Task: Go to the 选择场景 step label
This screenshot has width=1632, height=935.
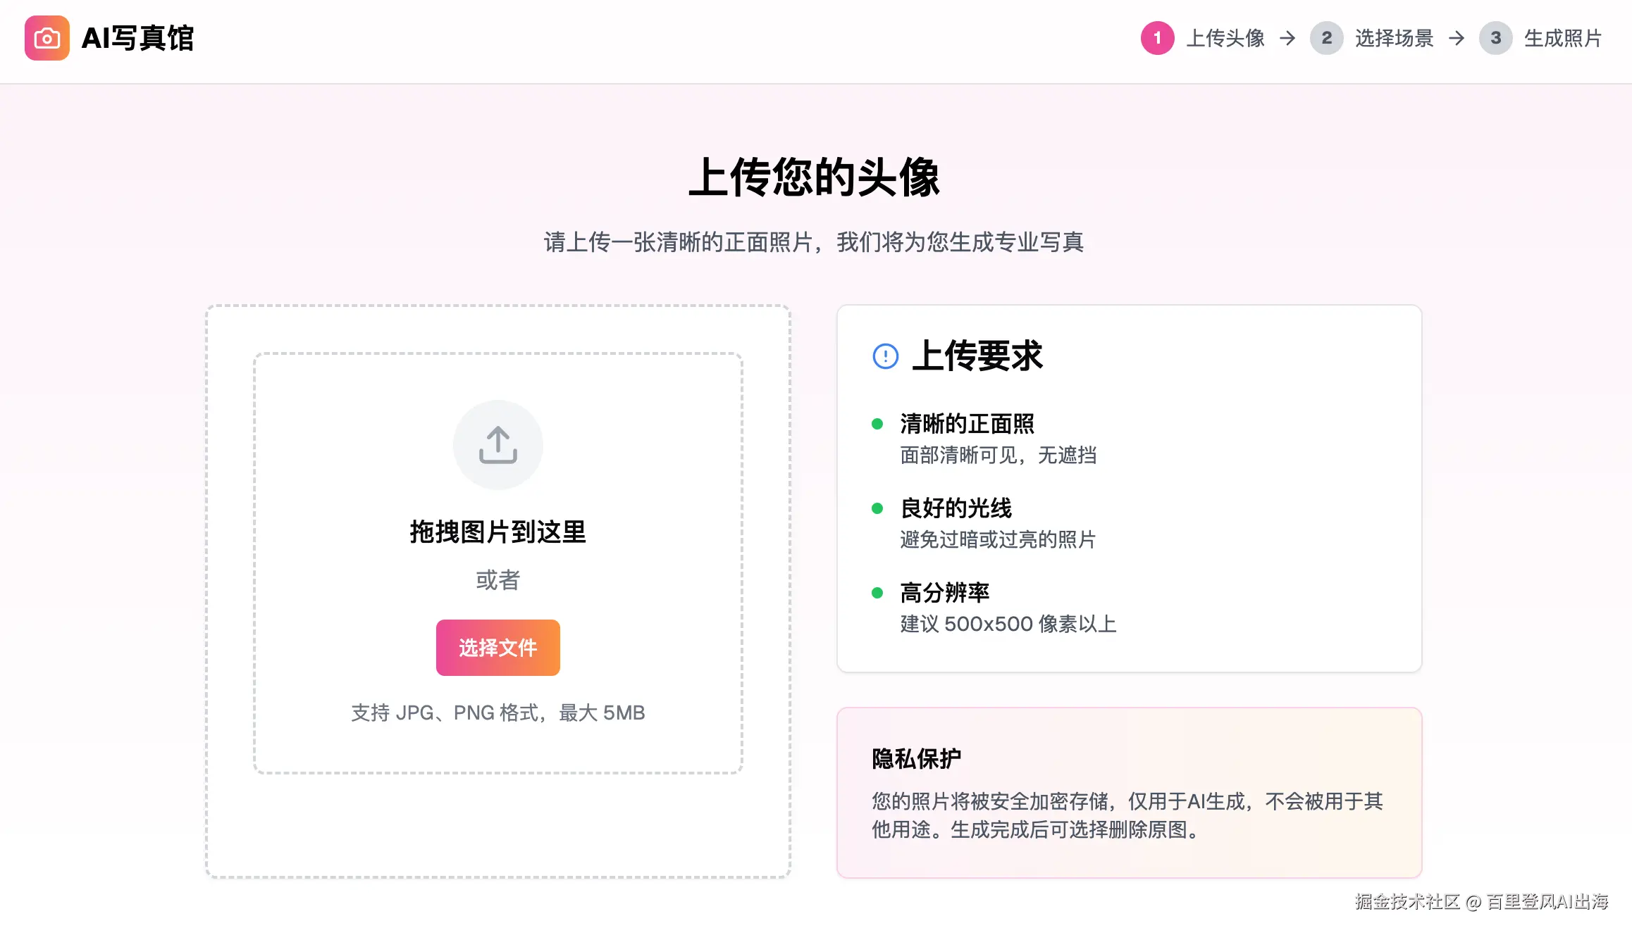Action: point(1394,38)
